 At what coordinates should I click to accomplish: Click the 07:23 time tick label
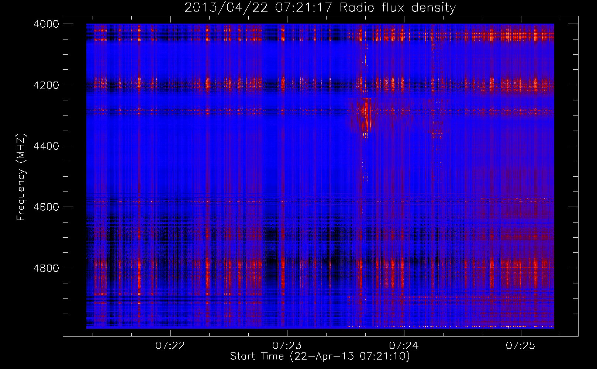tap(287, 346)
